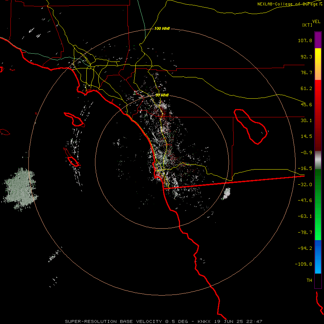
Task: Click the 45.6 scale value
Action: [306, 104]
